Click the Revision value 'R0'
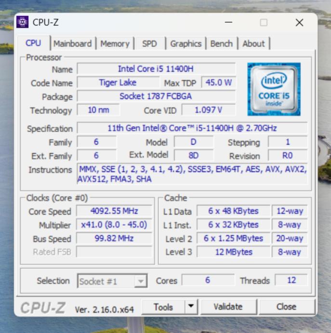Viewport: 331px width, 333px height. (288, 155)
